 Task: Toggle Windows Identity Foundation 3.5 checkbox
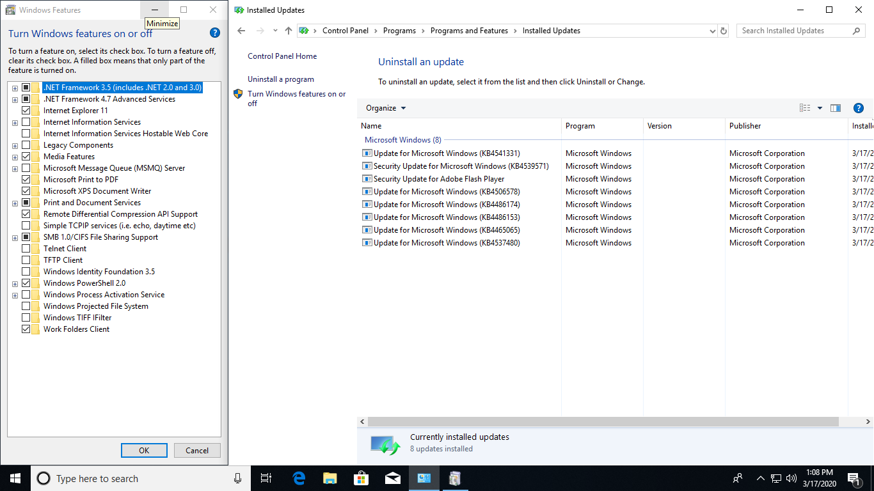tap(26, 272)
